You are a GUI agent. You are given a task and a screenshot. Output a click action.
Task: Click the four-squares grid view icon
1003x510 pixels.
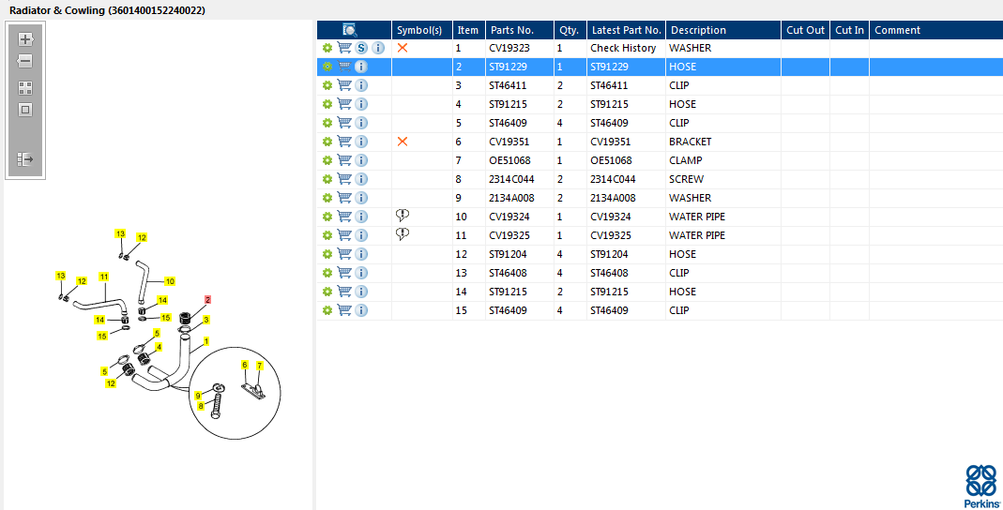tap(25, 88)
